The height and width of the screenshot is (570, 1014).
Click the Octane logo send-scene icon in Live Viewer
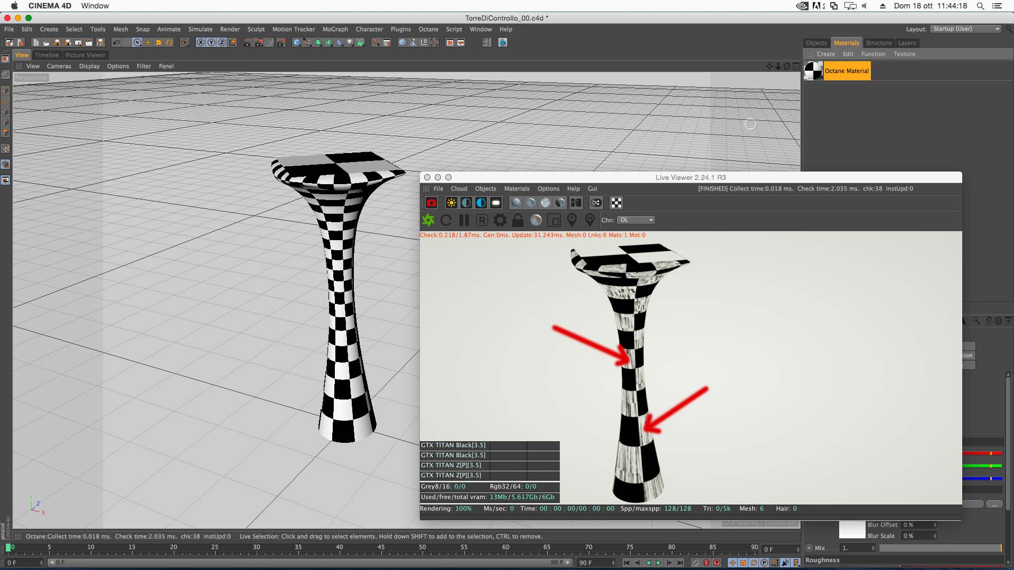pyautogui.click(x=428, y=220)
